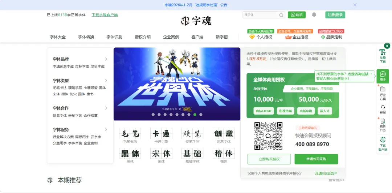Select the 楷体 category tile

coord(224,155)
